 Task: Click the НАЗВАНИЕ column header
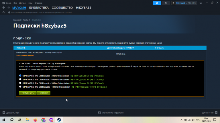pos(21,48)
